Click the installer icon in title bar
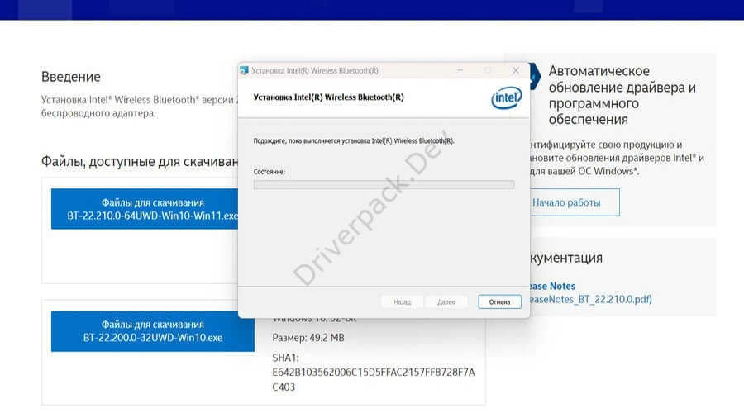Screen dimensions: 744x413 245,71
